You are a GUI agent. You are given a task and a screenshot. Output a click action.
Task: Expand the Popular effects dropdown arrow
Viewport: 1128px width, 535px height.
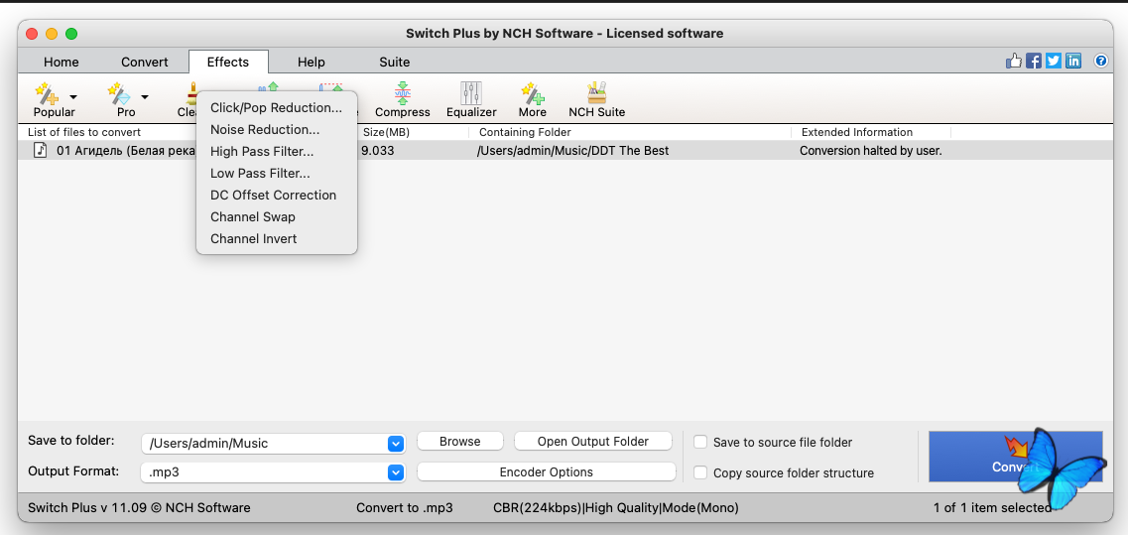tap(73, 97)
